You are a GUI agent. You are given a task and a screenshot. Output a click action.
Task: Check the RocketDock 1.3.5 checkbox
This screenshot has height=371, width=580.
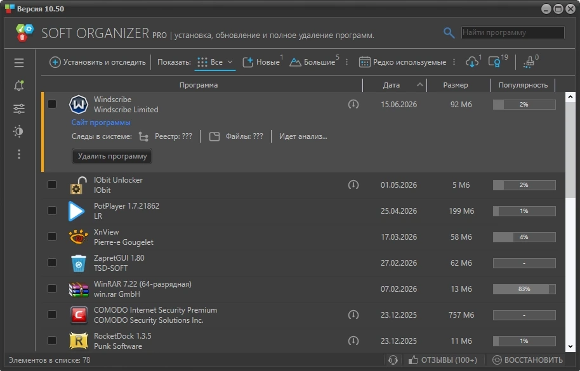pyautogui.click(x=52, y=341)
